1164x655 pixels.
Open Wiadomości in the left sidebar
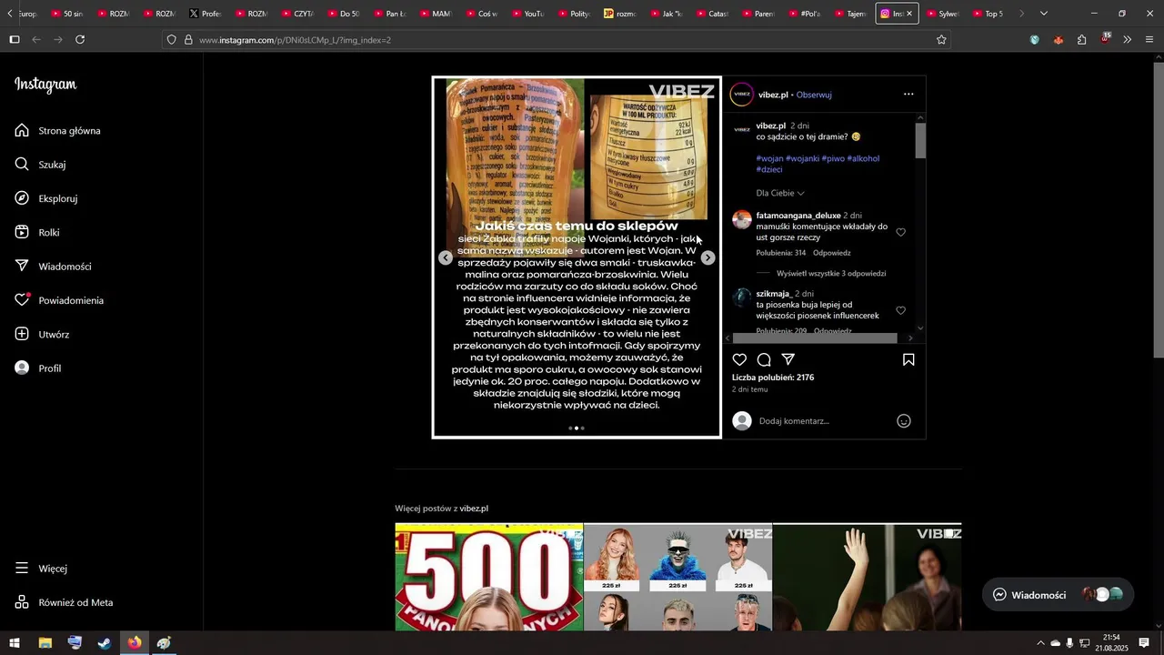[x=53, y=267]
